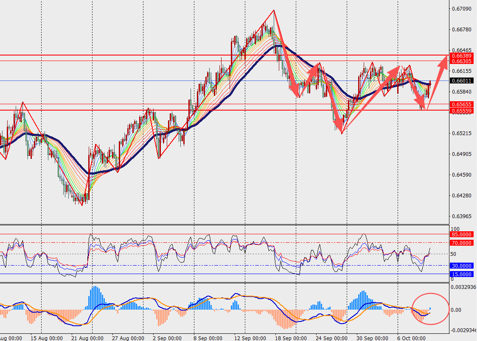
Task: Click the red 0.66389 price label
Action: point(462,56)
